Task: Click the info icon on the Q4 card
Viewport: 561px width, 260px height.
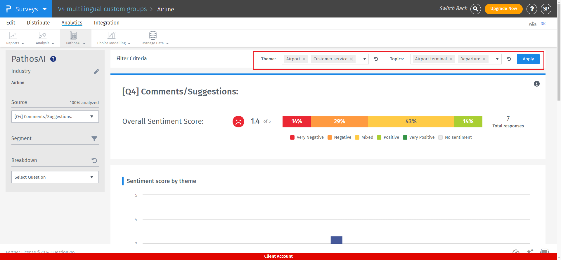Action: click(x=537, y=84)
